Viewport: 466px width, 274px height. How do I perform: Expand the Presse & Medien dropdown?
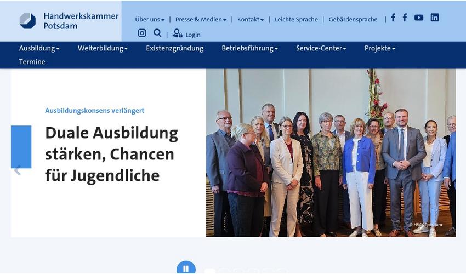[x=201, y=19]
